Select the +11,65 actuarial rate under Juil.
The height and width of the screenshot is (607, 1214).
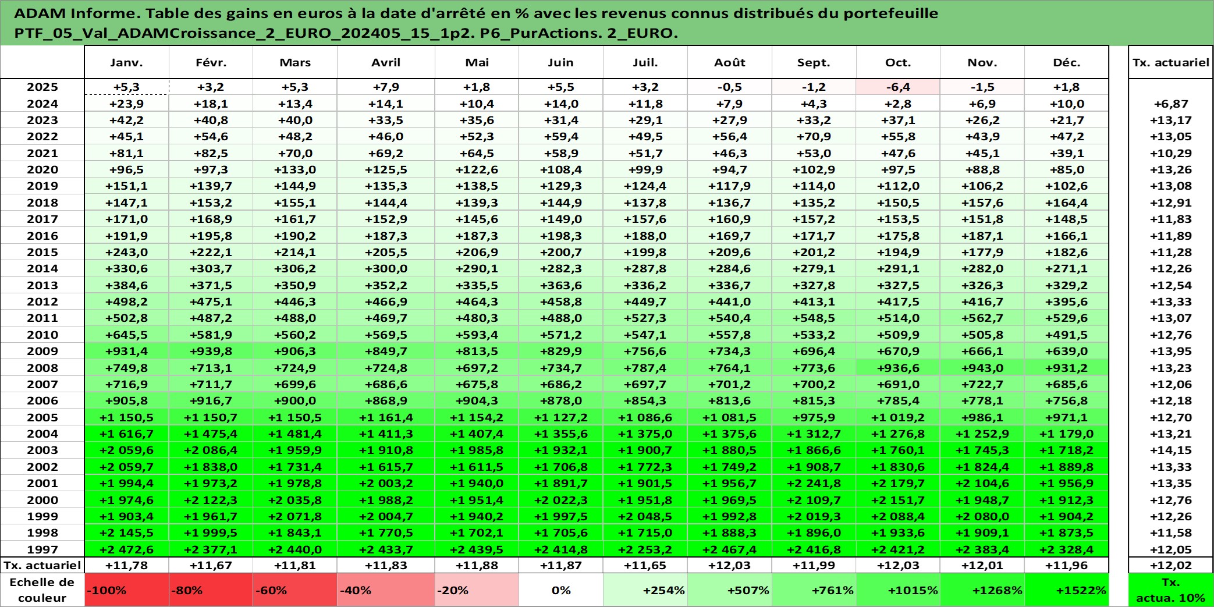(x=645, y=565)
